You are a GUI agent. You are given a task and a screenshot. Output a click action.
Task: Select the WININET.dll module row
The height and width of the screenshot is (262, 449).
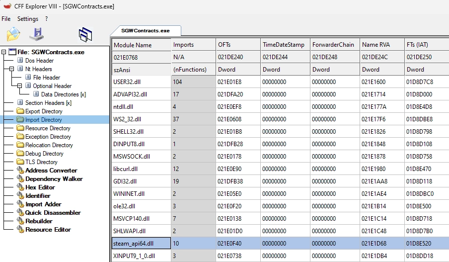[x=280, y=193]
